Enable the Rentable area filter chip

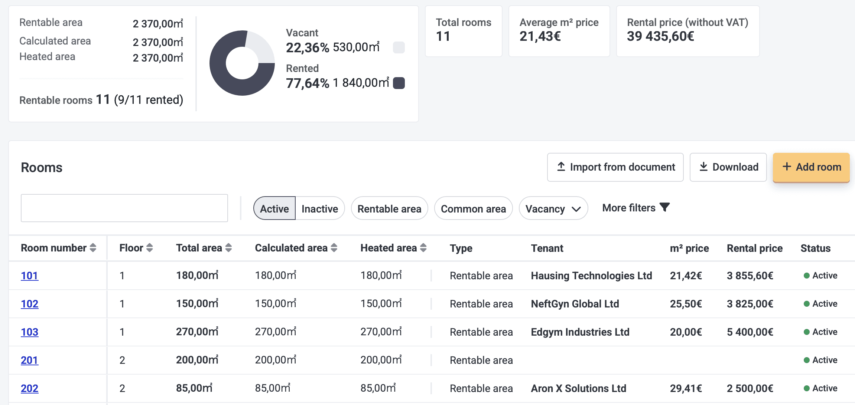click(389, 208)
